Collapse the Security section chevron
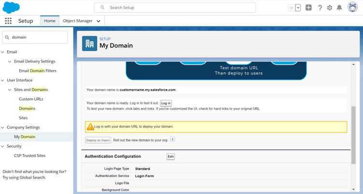This screenshot has height=194, width=363. (3, 146)
